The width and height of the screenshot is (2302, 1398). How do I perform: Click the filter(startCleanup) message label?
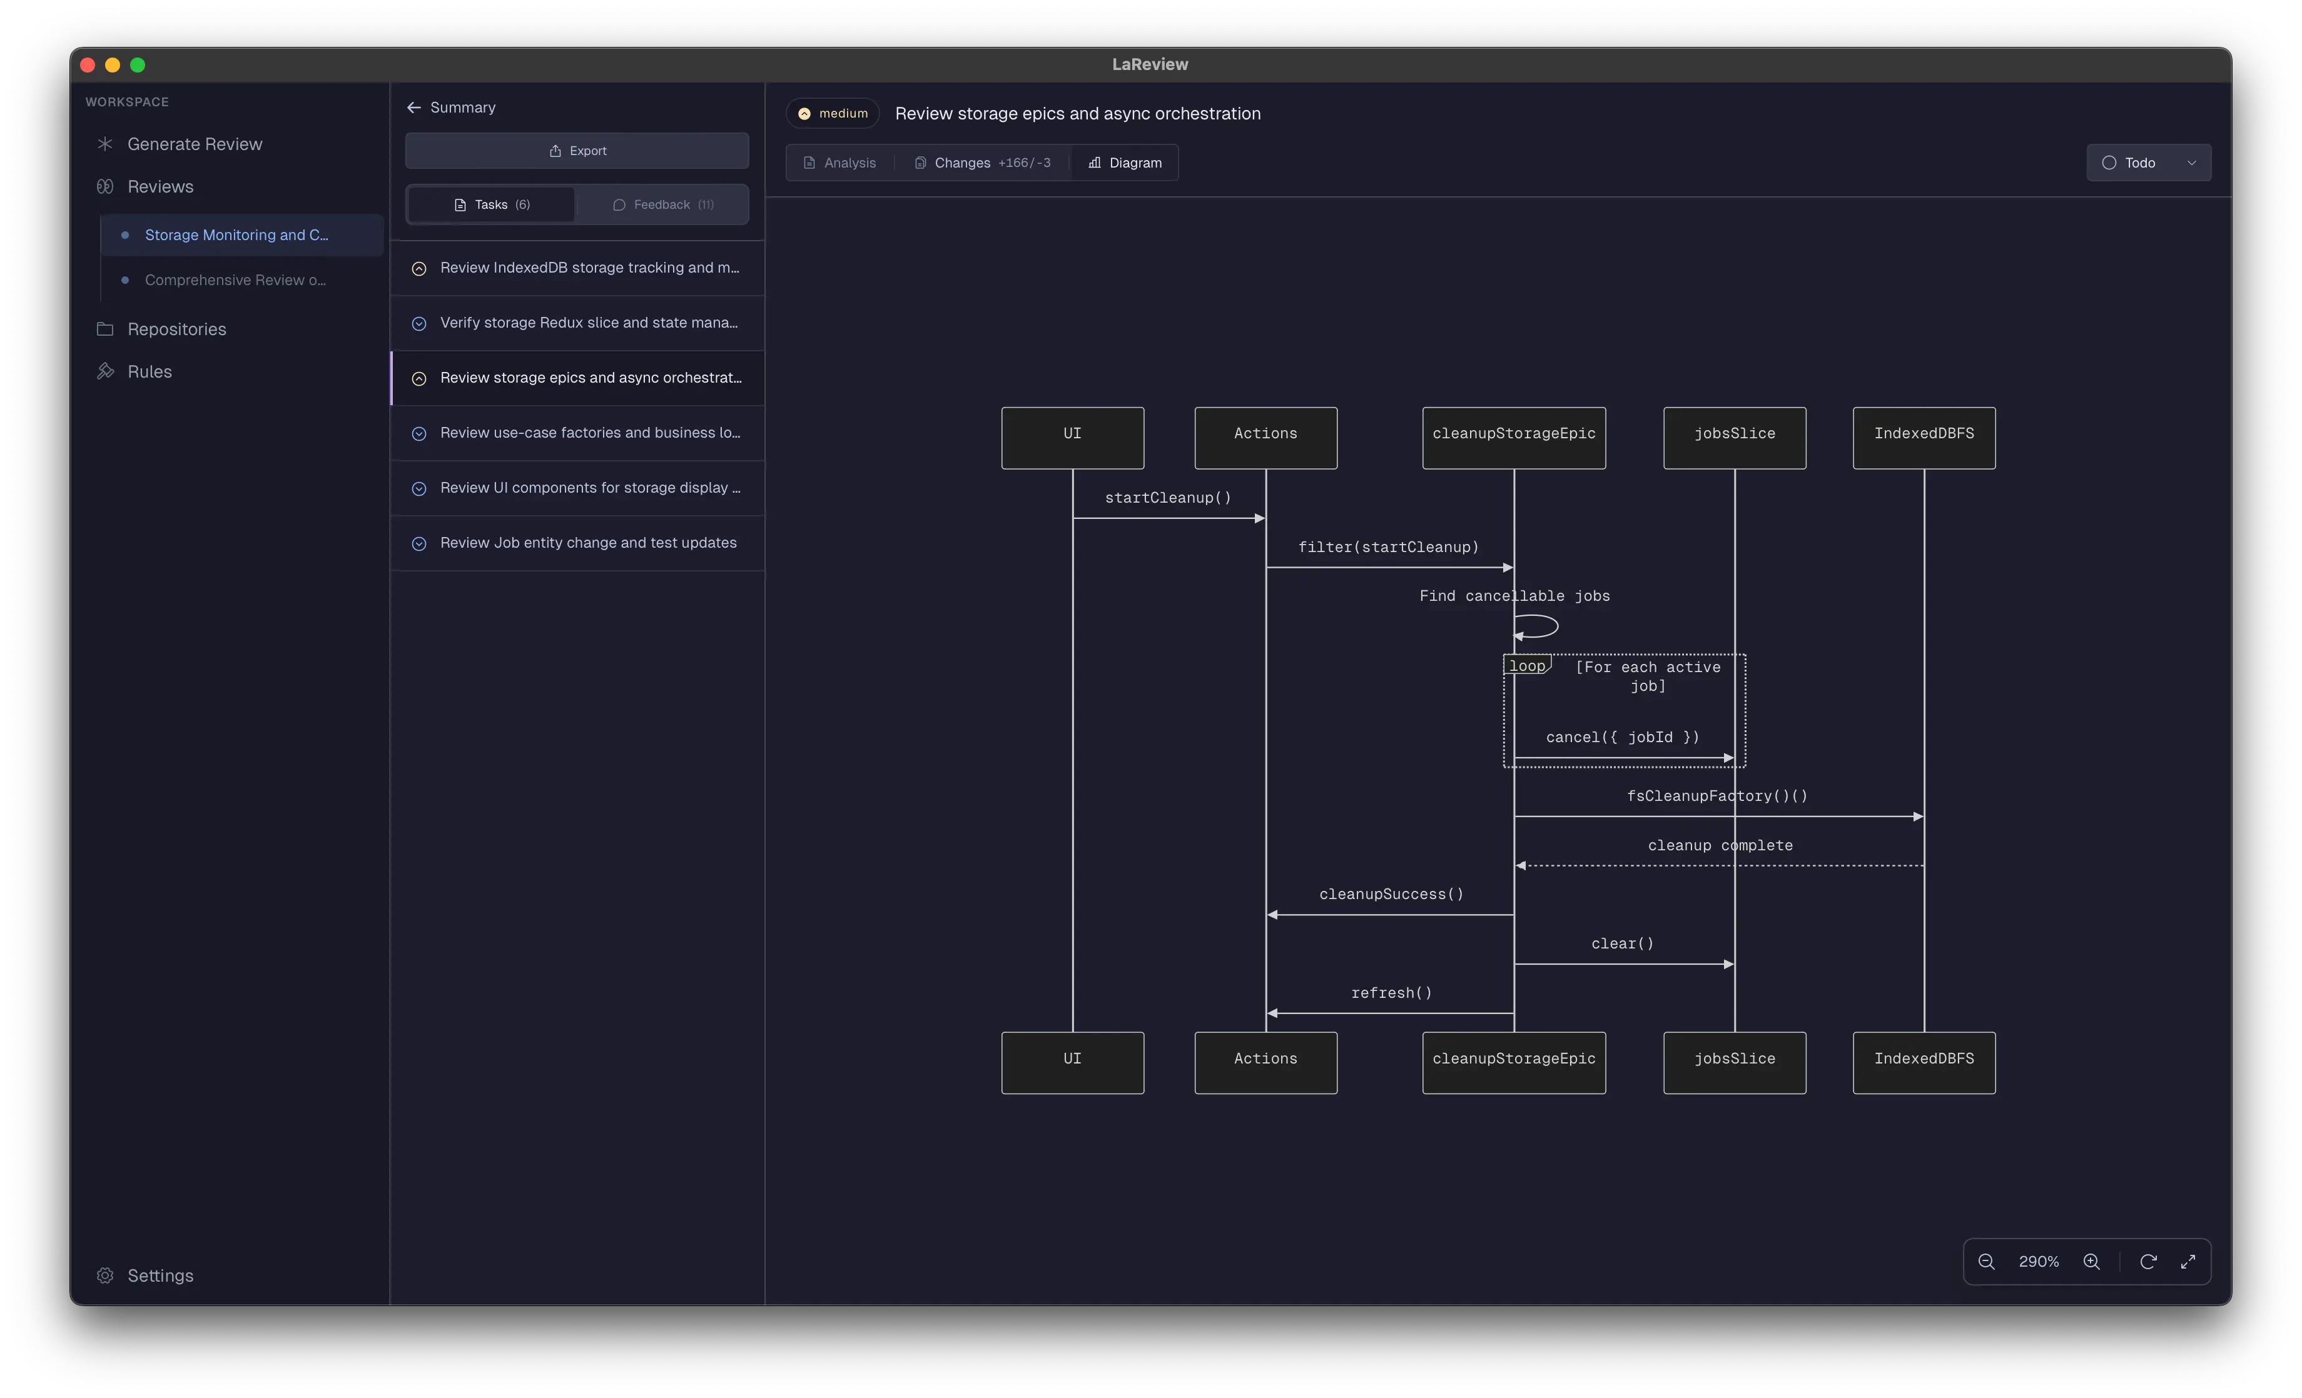pos(1388,547)
